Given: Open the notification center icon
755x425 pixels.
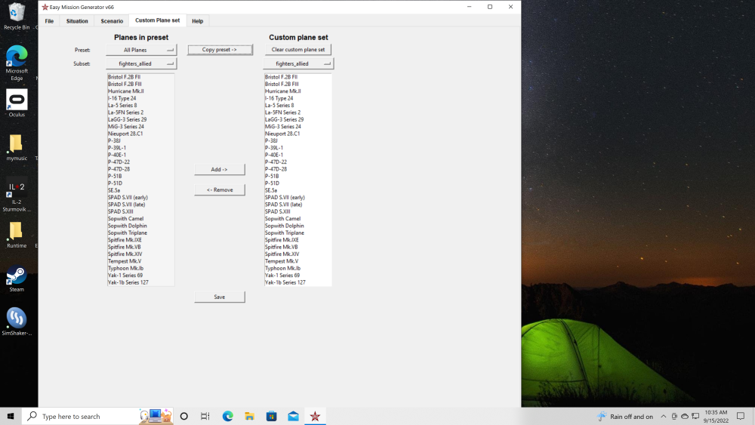Looking at the screenshot, I should [x=741, y=417].
